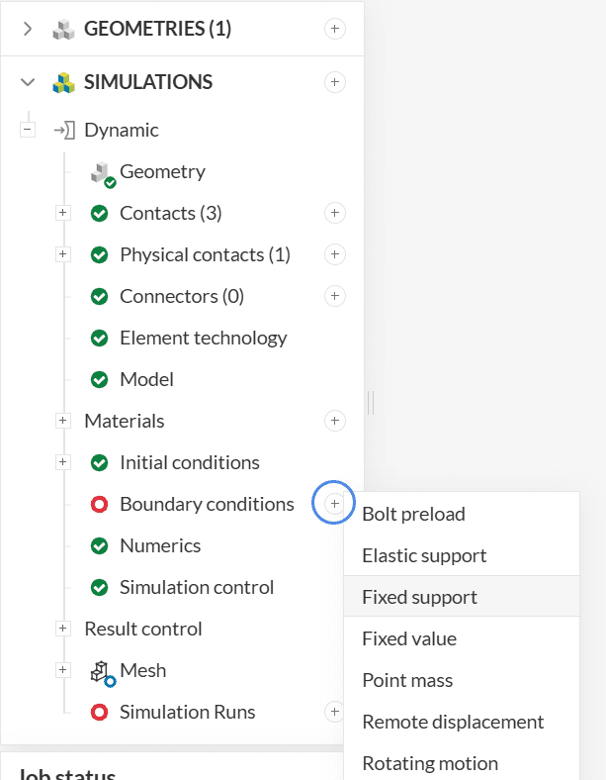Select Fixed support from the menu
606x780 pixels.
pyautogui.click(x=419, y=597)
